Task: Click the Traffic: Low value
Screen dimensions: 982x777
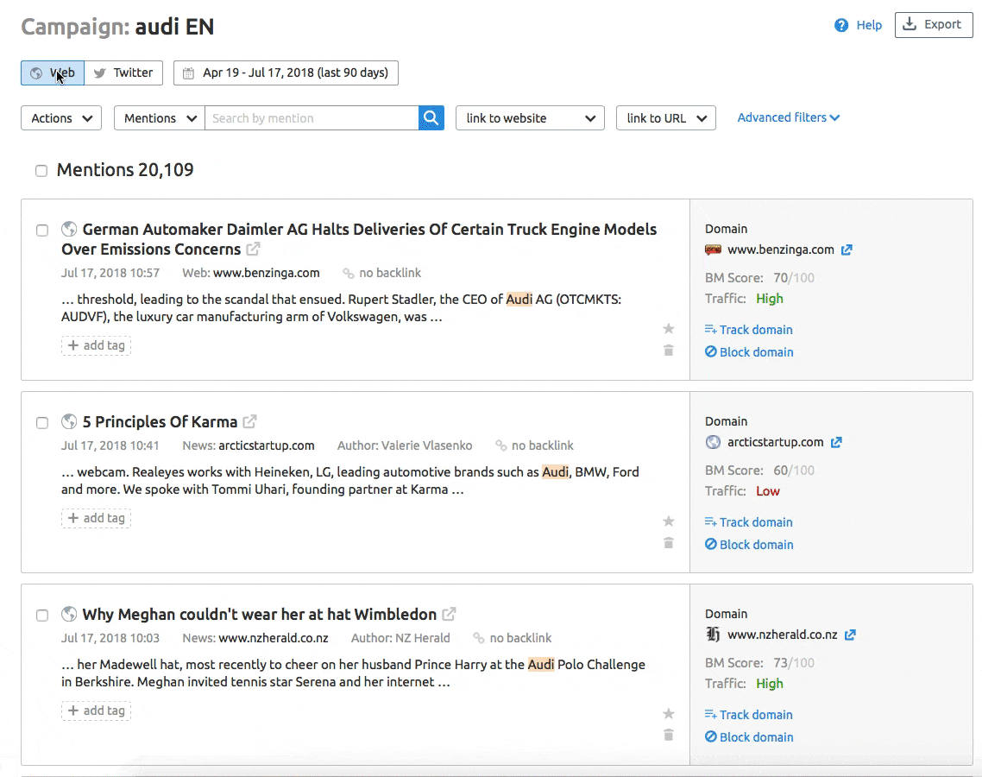Action: tap(767, 491)
